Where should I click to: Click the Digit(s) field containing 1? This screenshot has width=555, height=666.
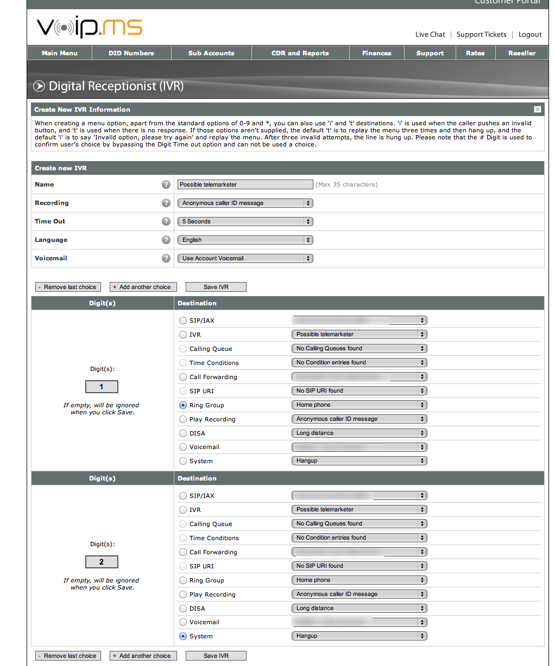102,387
